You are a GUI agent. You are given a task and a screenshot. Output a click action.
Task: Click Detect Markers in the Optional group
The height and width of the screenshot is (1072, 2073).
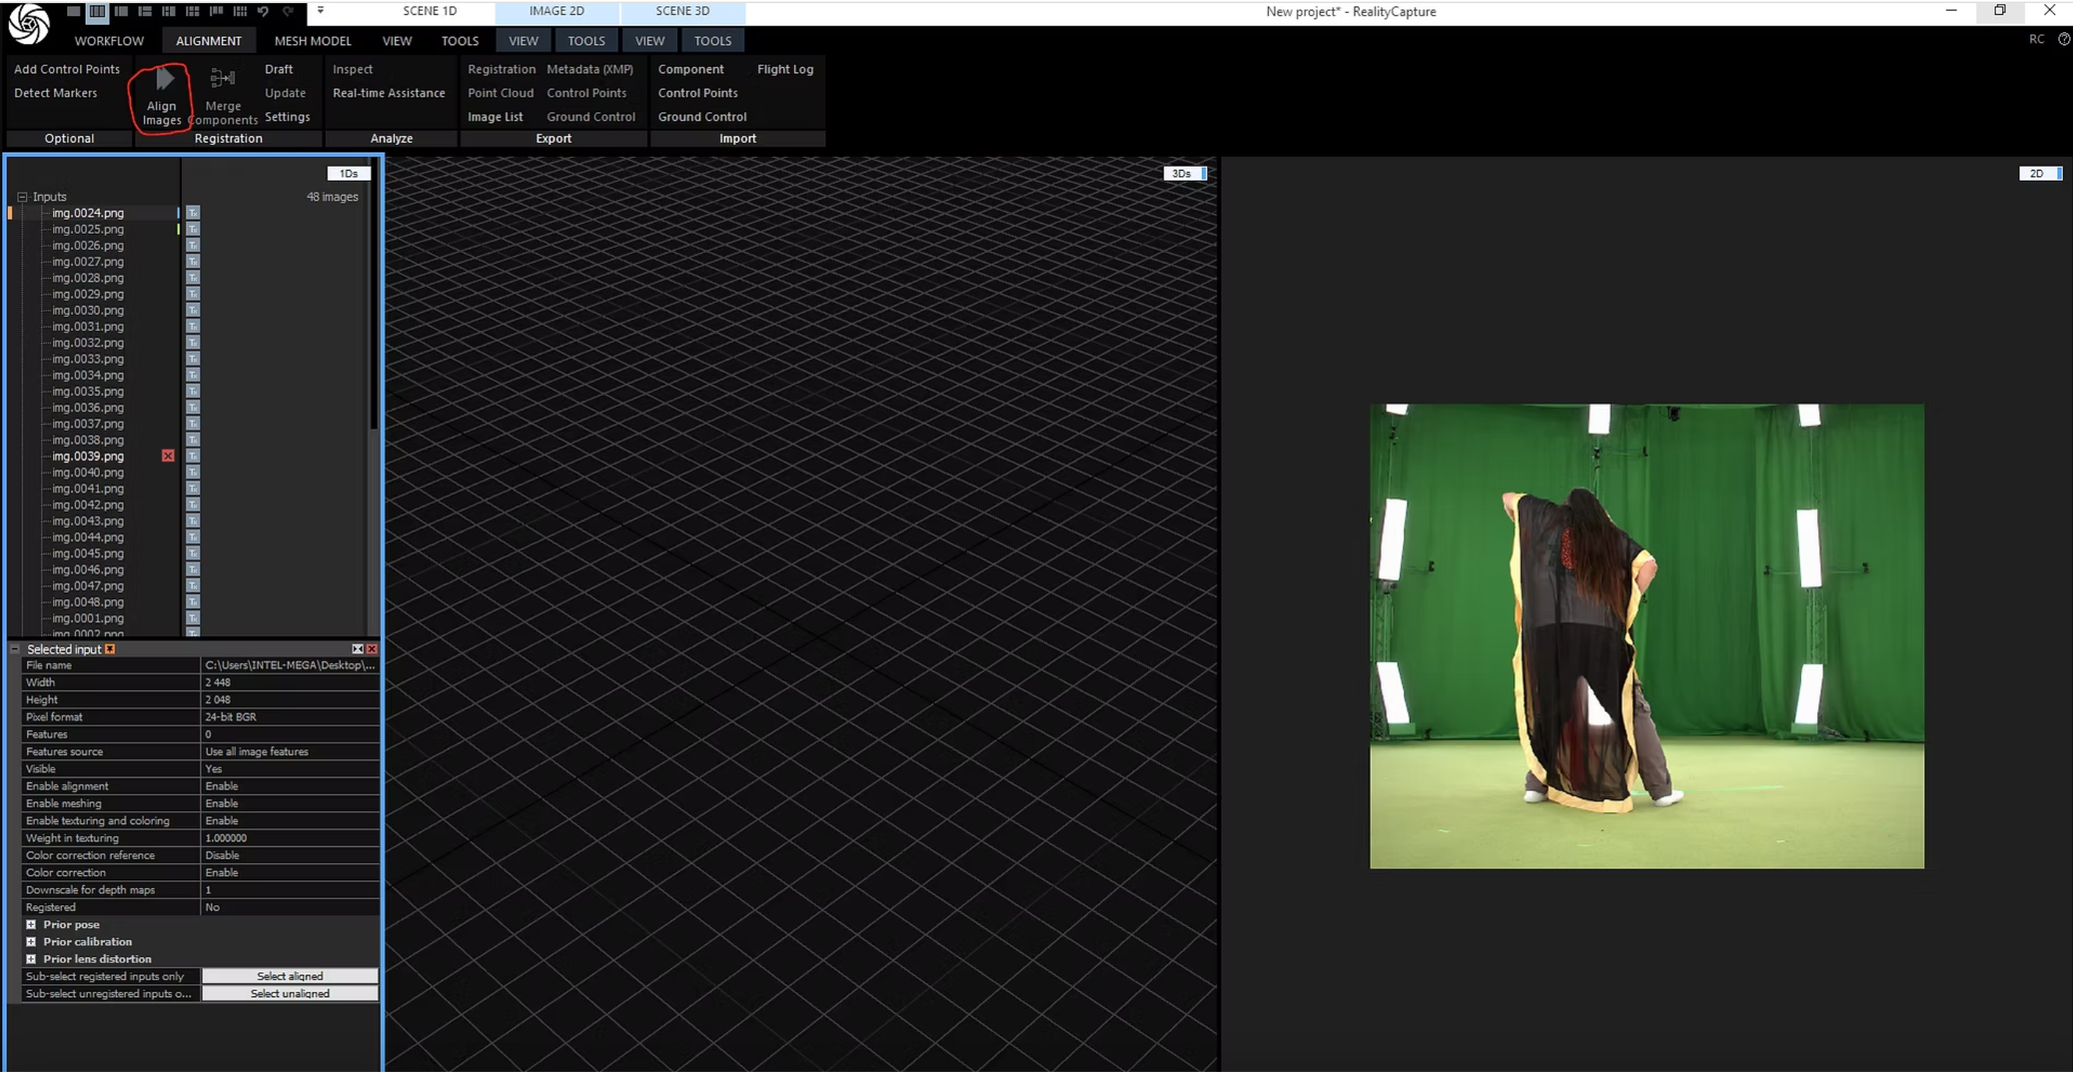(x=55, y=93)
